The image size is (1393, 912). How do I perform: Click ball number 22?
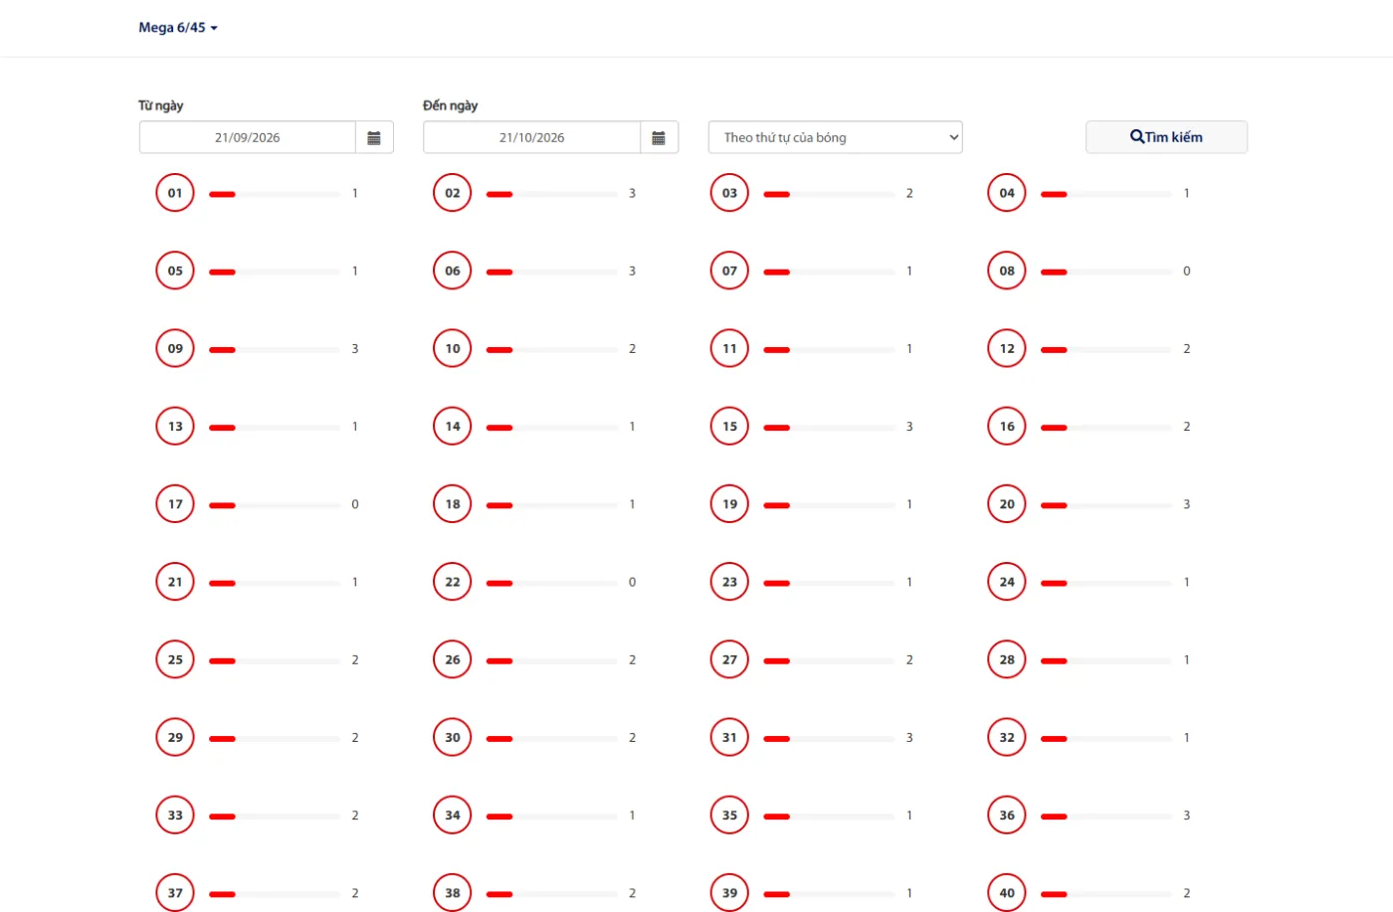453,582
